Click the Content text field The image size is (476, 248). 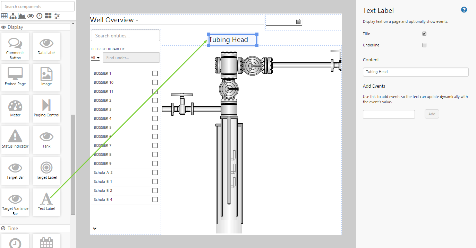pos(415,72)
